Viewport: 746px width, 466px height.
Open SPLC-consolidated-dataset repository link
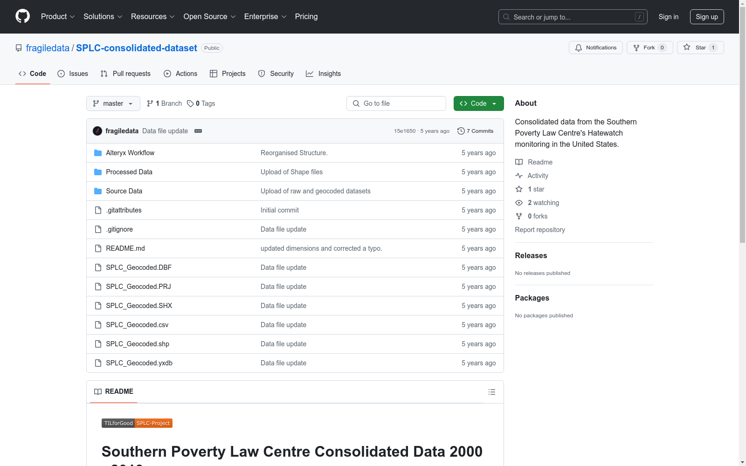[x=137, y=48]
